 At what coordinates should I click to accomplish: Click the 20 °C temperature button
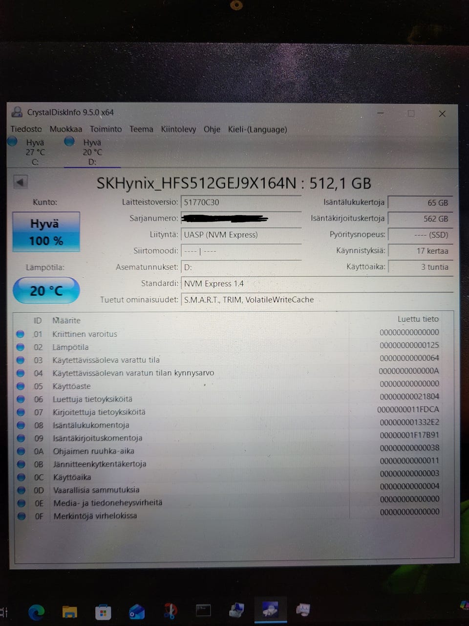(46, 291)
